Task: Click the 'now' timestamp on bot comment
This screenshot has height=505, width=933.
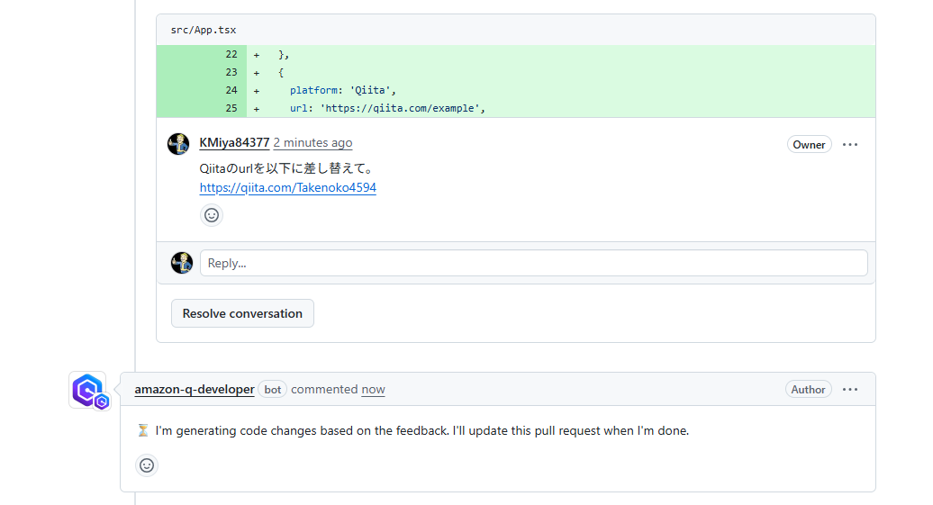Action: point(373,390)
